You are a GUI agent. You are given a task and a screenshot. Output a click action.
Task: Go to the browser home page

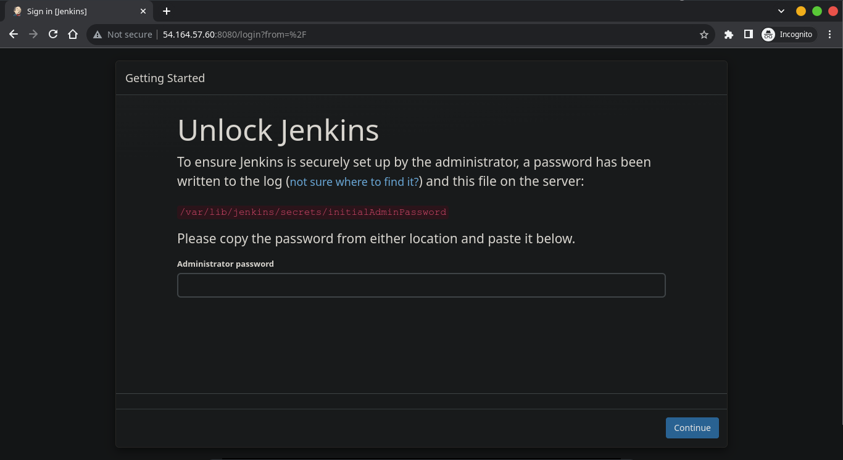[x=73, y=35]
